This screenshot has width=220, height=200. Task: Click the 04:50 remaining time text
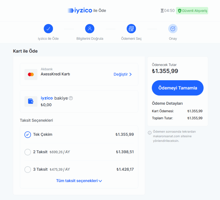[169, 11]
